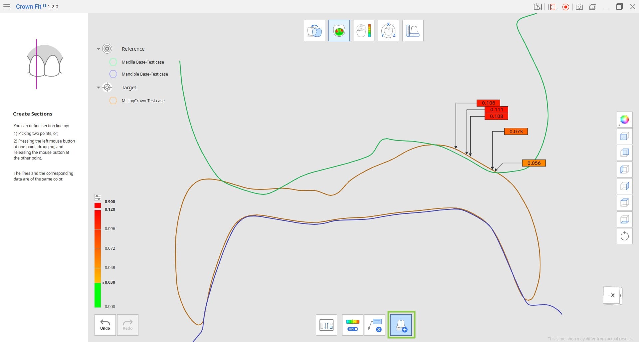This screenshot has width=639, height=342.
Task: Take a screenshot with the camera icon
Action: (579, 7)
